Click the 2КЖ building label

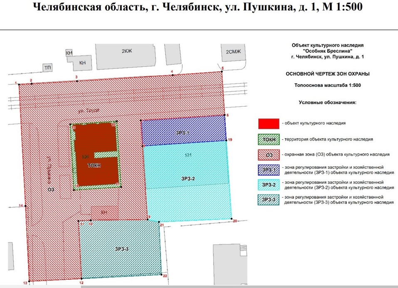pyautogui.click(x=126, y=51)
